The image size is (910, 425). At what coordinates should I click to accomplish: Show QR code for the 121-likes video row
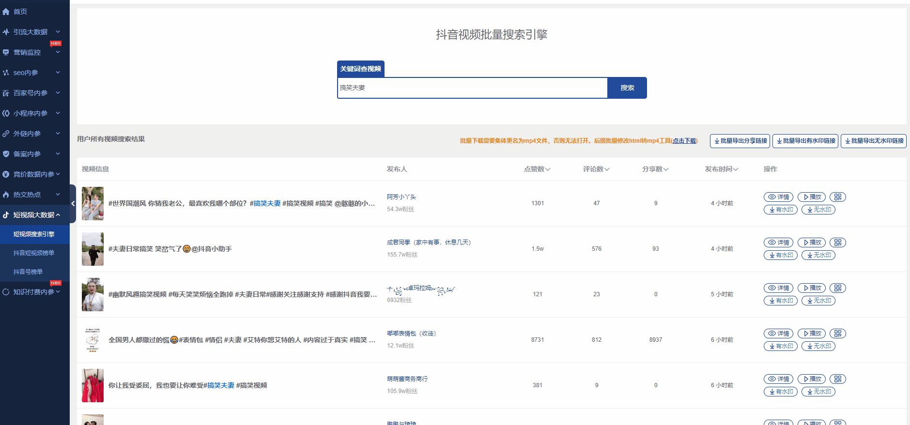(x=838, y=288)
